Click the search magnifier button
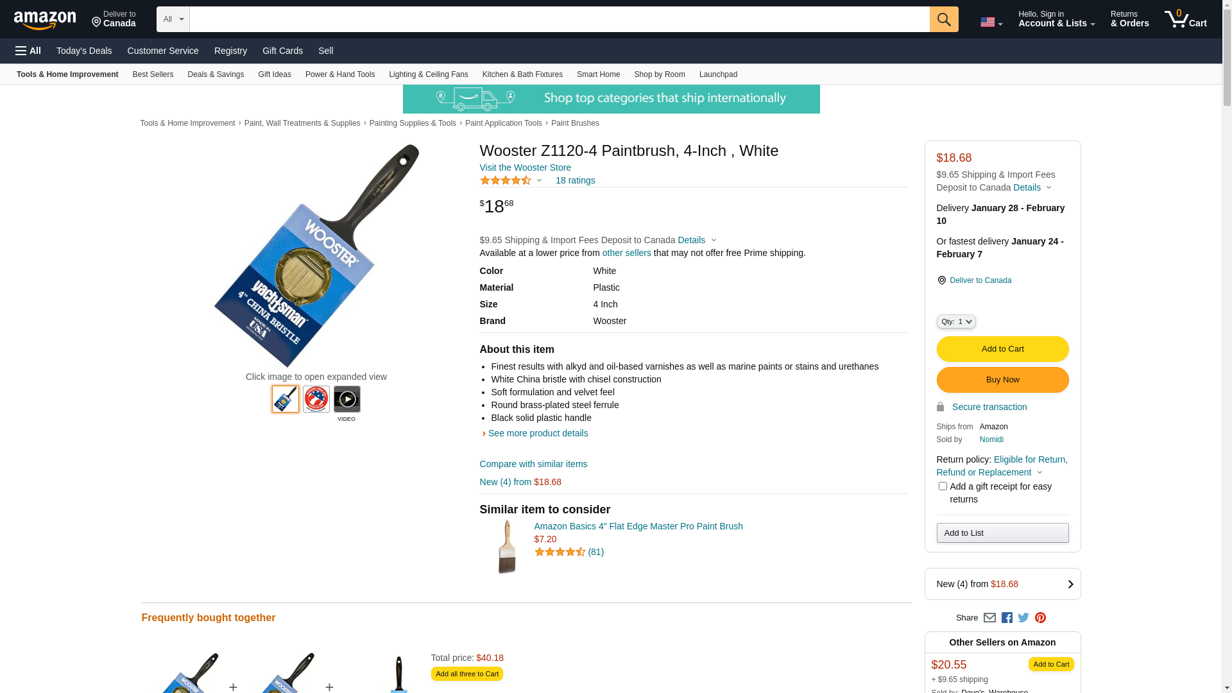Image resolution: width=1232 pixels, height=693 pixels. point(943,19)
